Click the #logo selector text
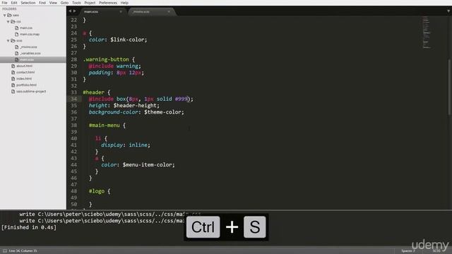This screenshot has height=254, width=452. (97, 191)
